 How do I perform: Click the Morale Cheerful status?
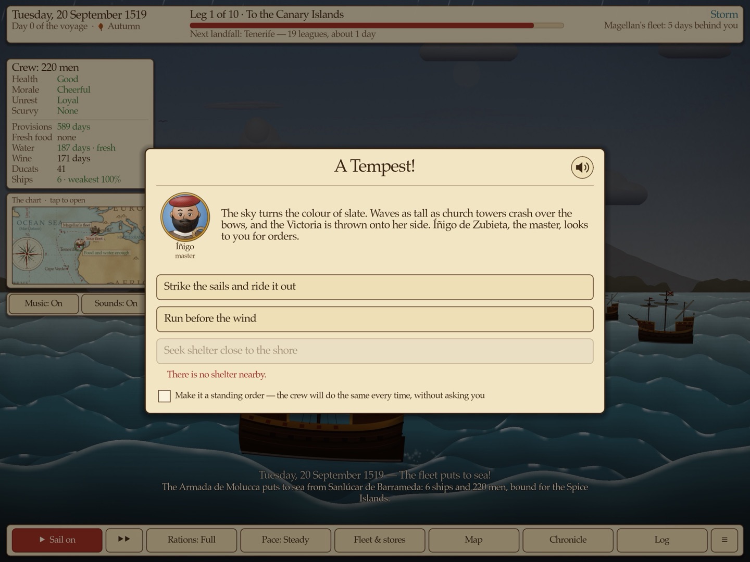pos(73,90)
